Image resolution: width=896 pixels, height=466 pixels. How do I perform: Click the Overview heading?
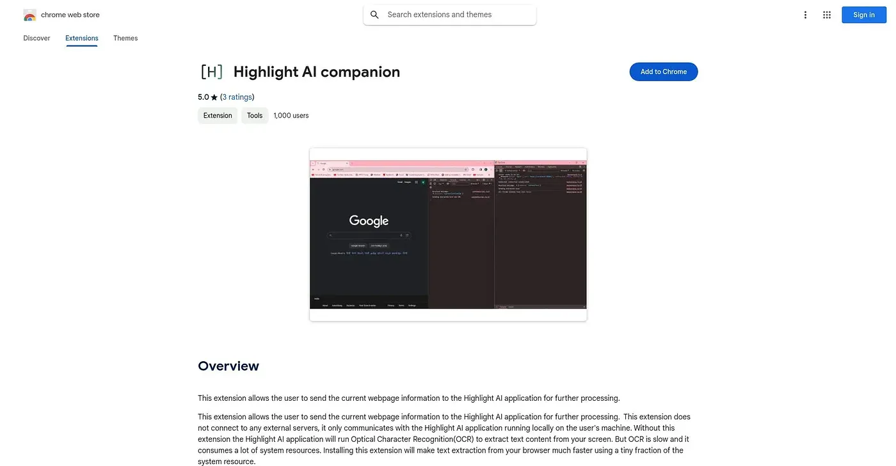point(228,366)
